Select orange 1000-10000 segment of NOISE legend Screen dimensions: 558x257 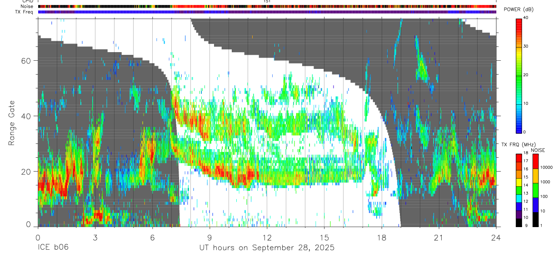coord(535,175)
